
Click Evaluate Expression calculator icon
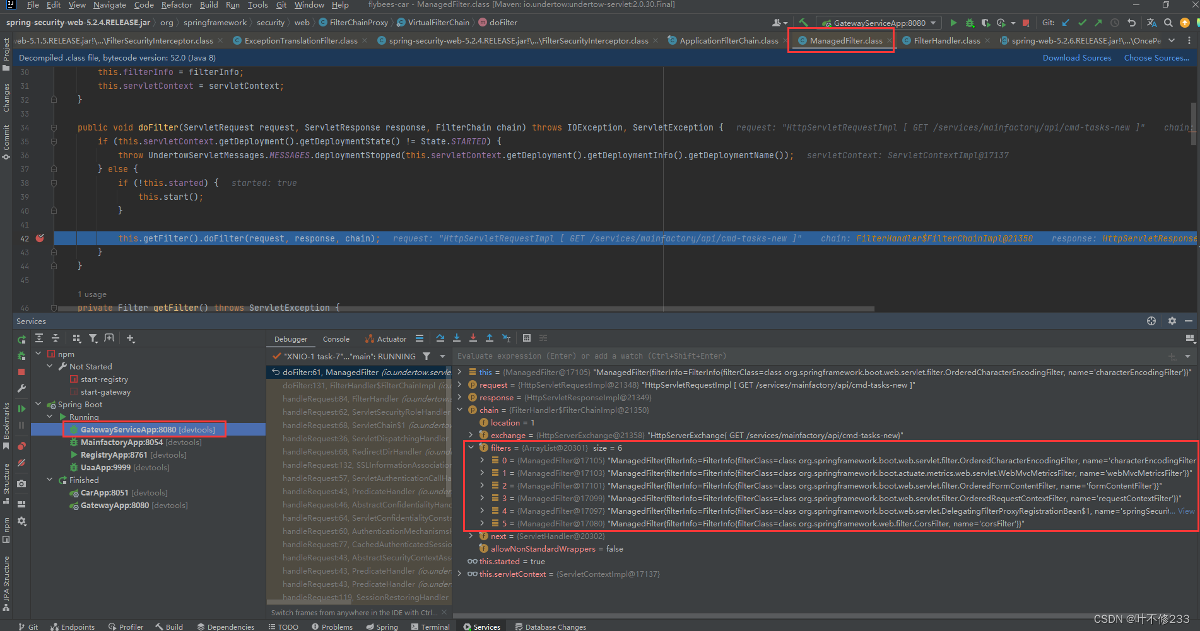[527, 339]
